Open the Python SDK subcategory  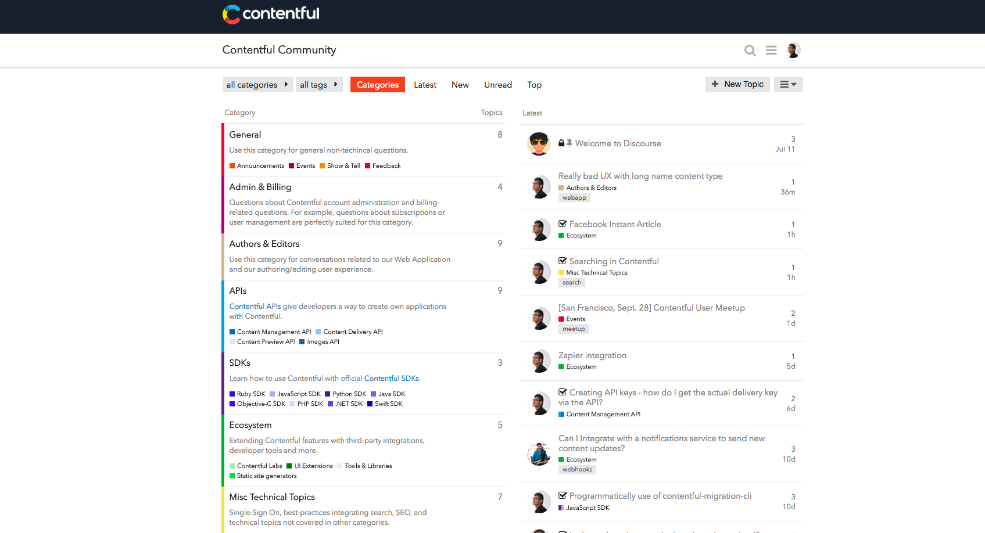pos(346,394)
